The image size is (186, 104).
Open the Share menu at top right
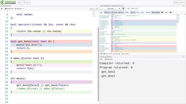pyautogui.click(x=176, y=2)
